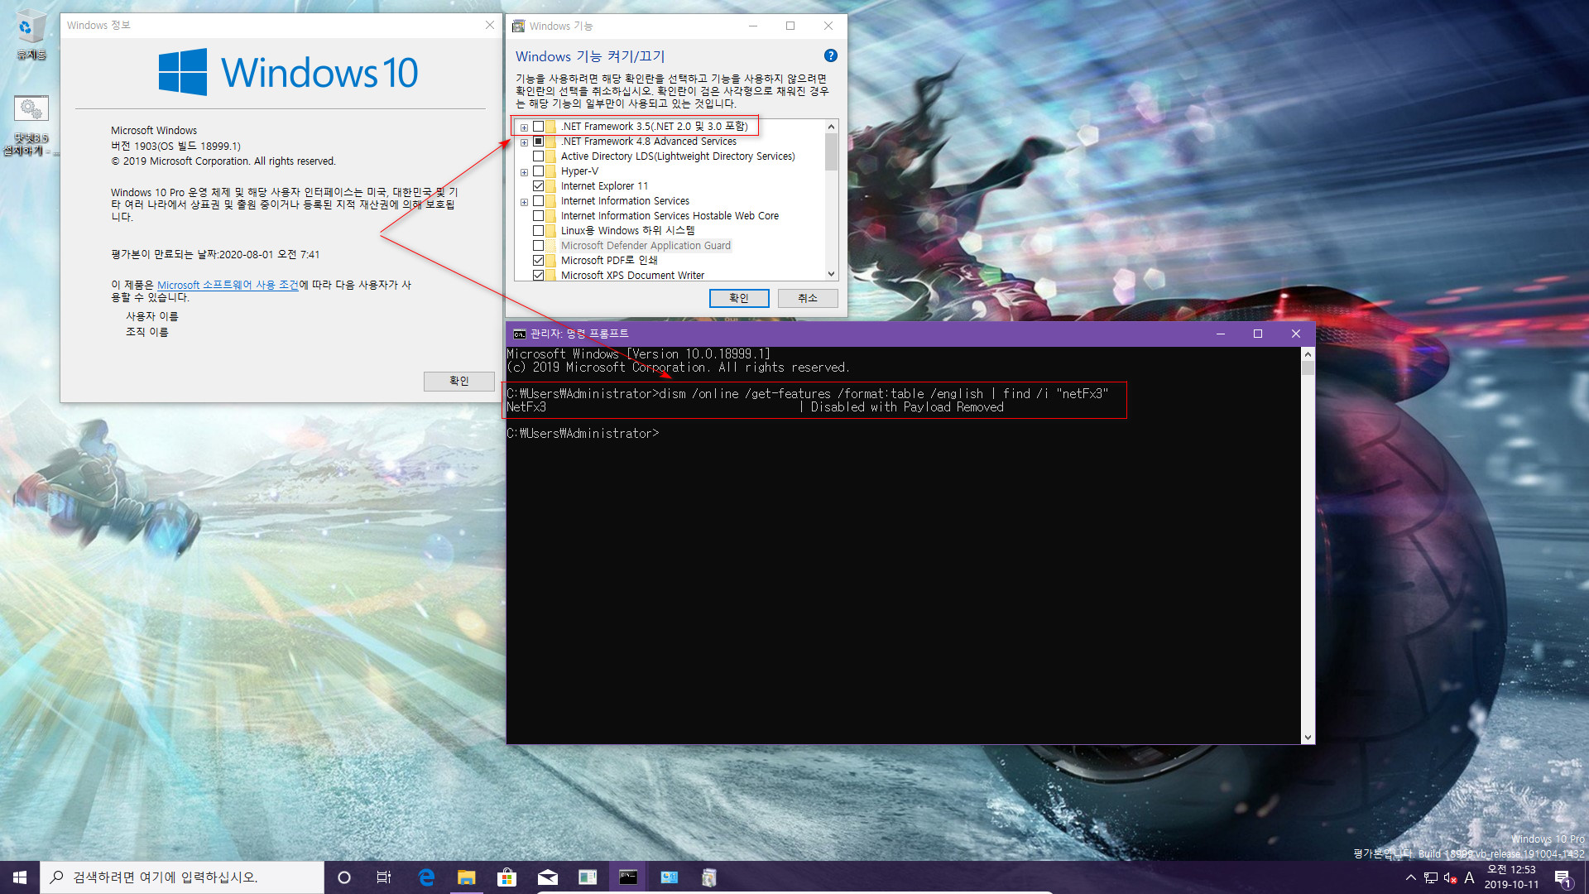This screenshot has width=1589, height=894.
Task: Minimize the Command Prompt window
Action: tap(1220, 334)
